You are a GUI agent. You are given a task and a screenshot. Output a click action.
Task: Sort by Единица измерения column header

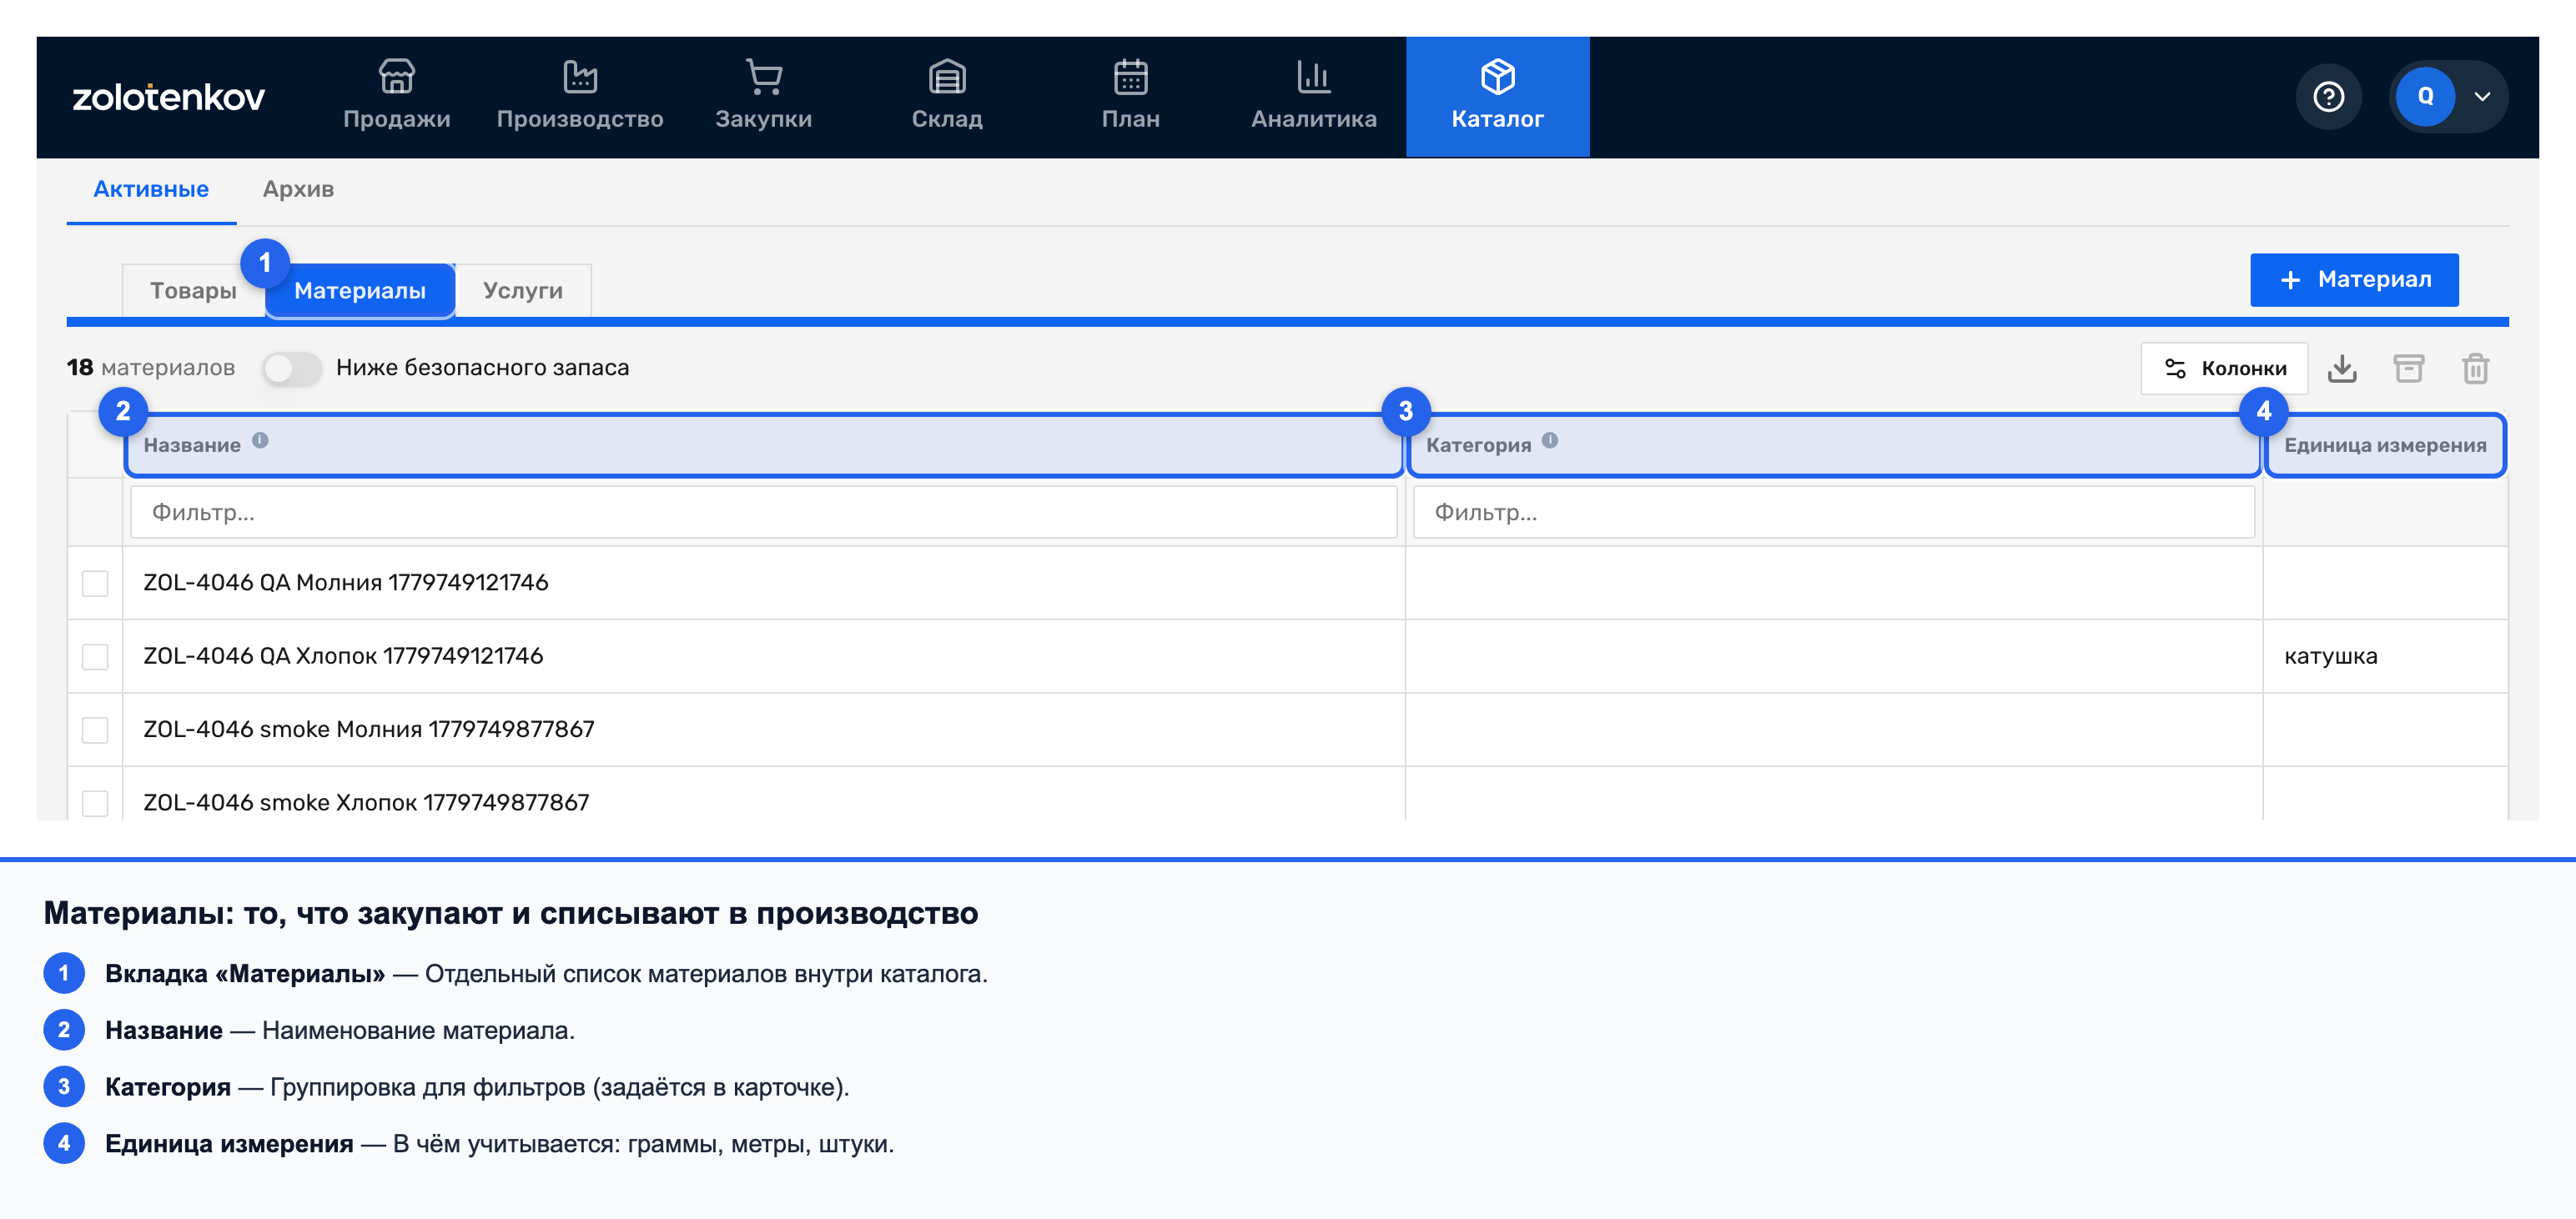click(x=2384, y=444)
